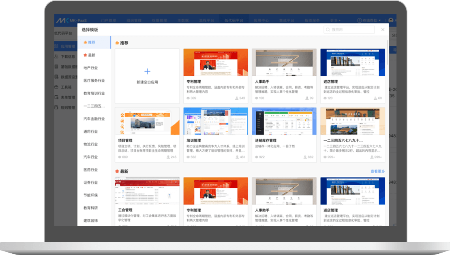Open the 工会管理 template thumbnail
Viewport: 450px width, 255px height.
[x=147, y=191]
